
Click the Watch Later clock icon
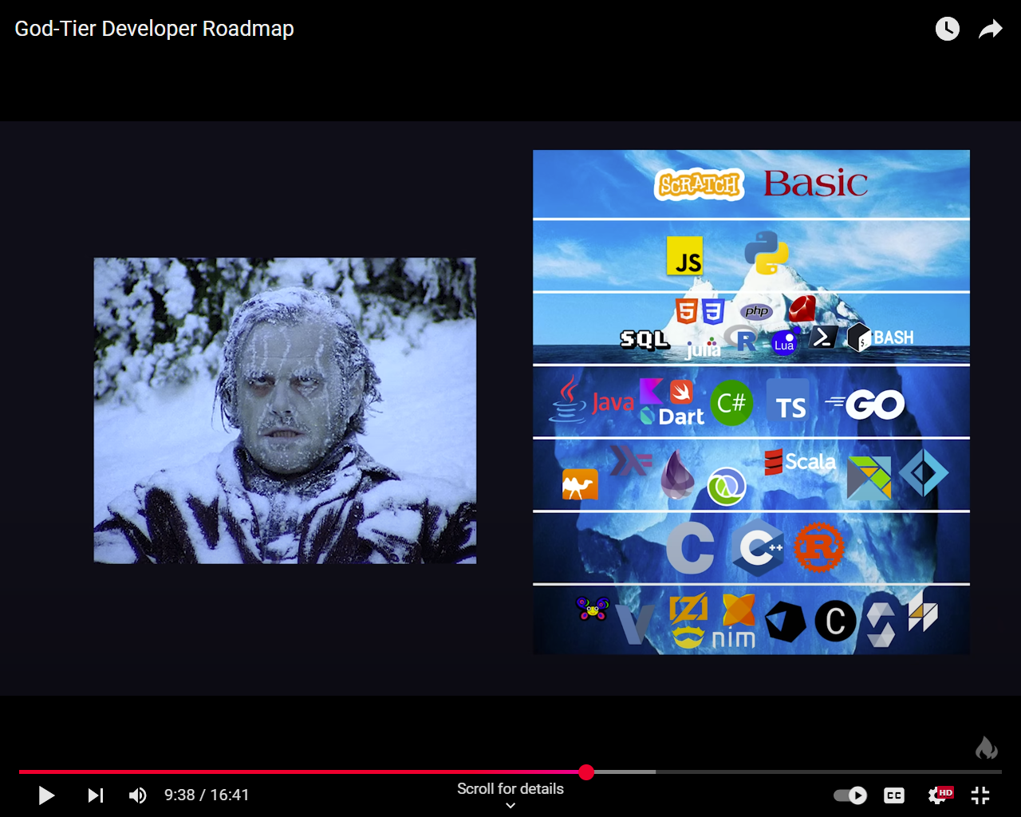pos(947,29)
